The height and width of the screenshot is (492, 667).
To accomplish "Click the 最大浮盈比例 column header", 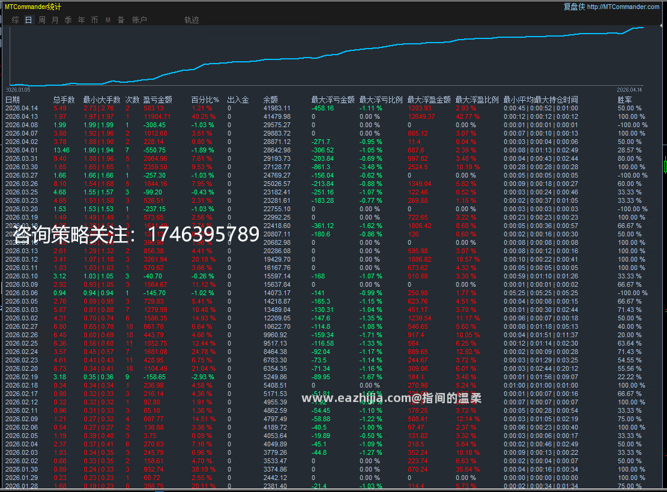I will coord(477,100).
